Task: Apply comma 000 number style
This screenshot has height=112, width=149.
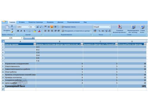Action: coord(103,31)
